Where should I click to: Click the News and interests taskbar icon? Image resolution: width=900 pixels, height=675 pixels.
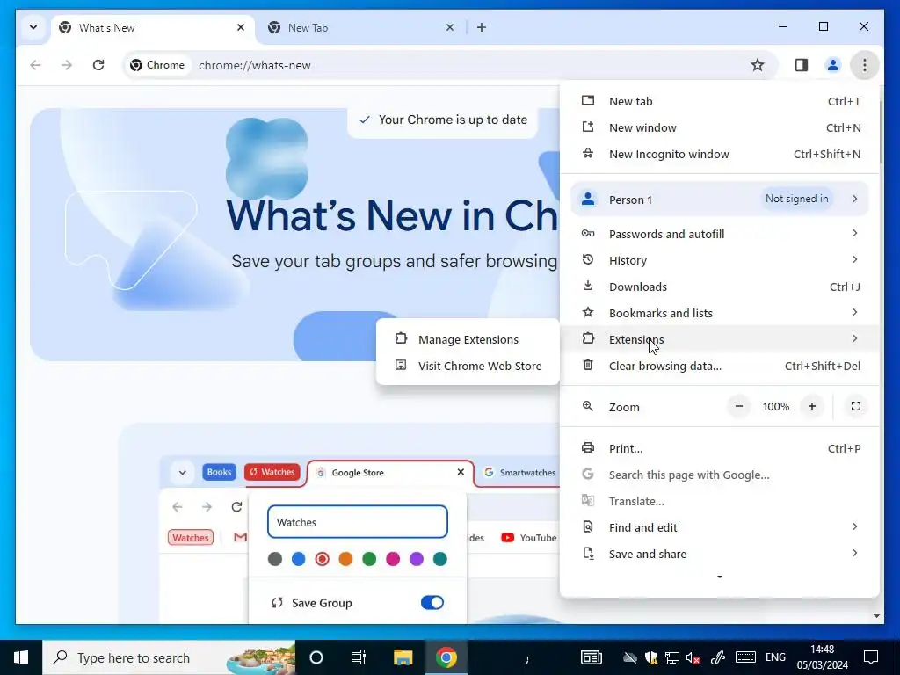(592, 657)
